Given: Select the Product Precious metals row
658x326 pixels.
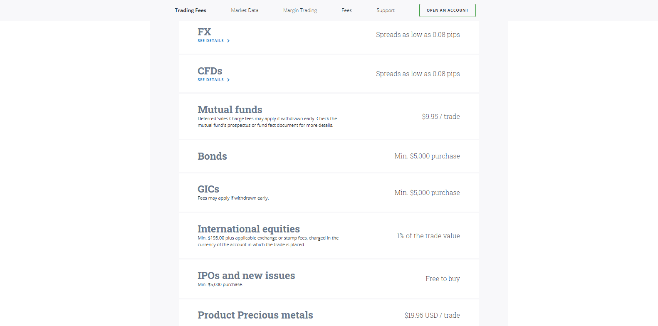Looking at the screenshot, I should (255, 315).
